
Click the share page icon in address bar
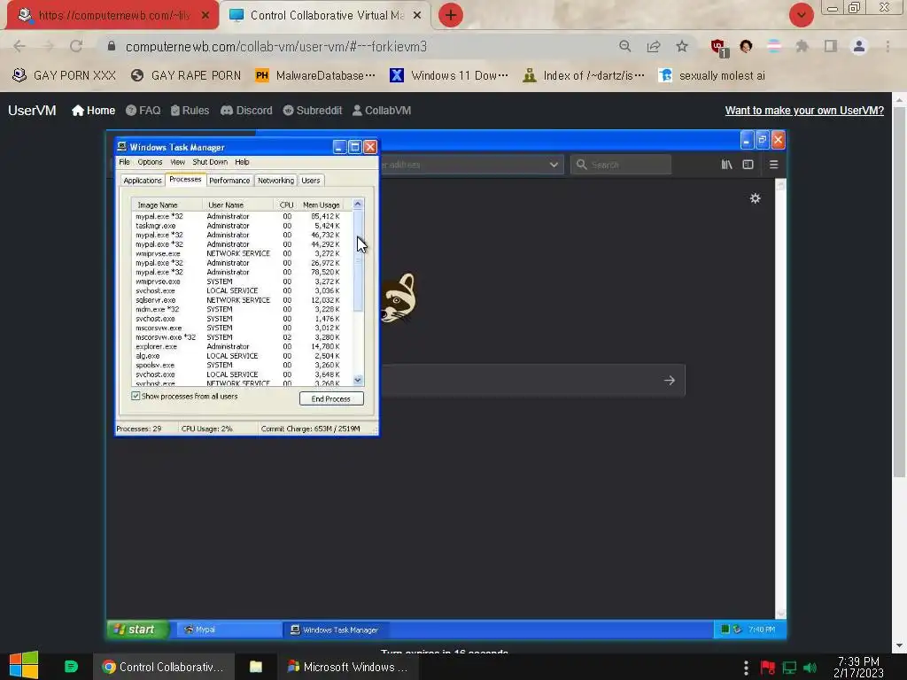point(654,46)
